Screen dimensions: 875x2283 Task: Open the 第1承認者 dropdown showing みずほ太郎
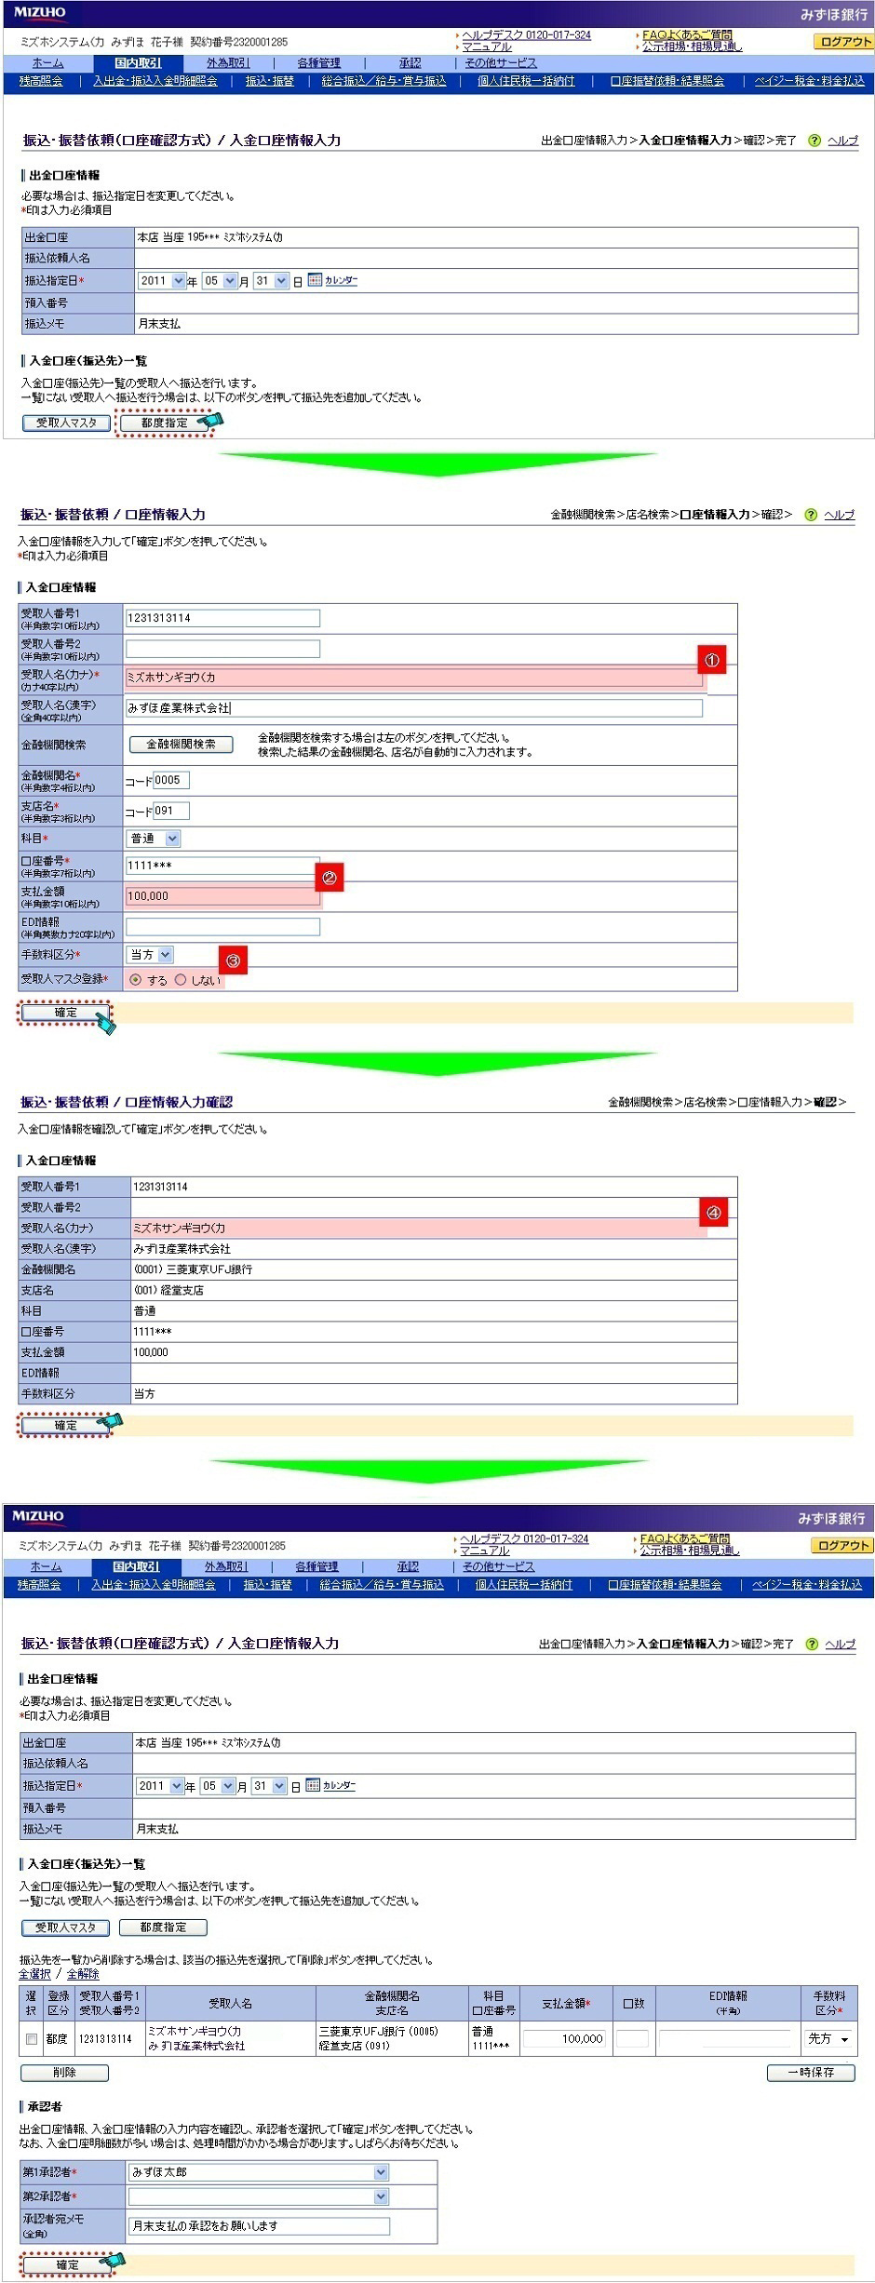(x=258, y=2171)
